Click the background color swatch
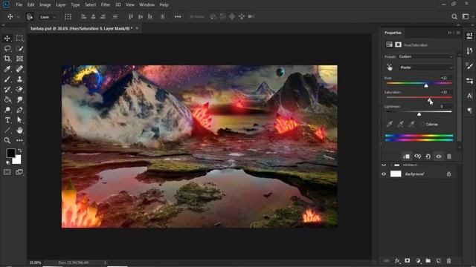 coord(18,160)
